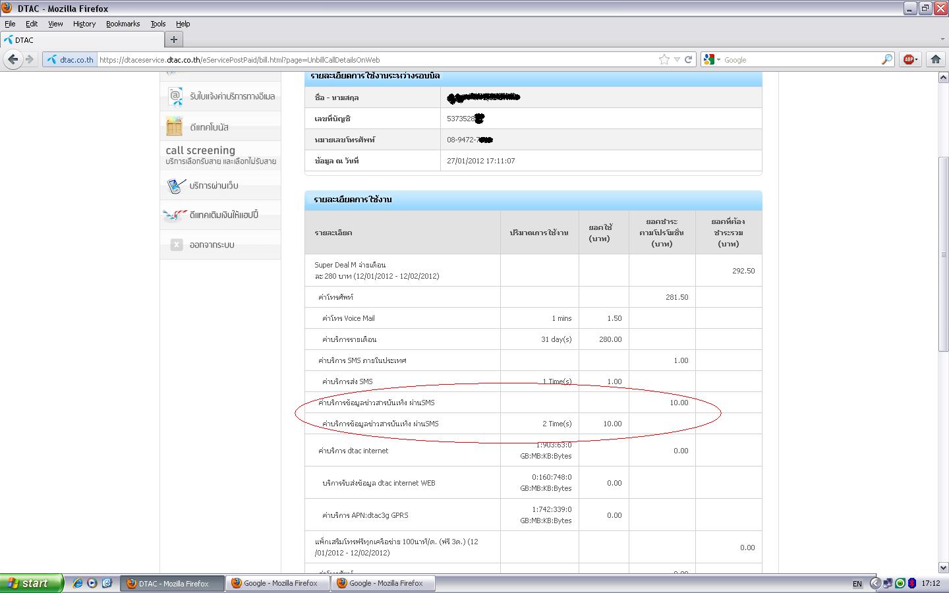Open the Windows start button
This screenshot has width=949, height=593.
point(32,583)
